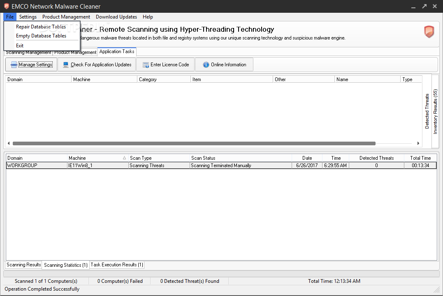Click the Scanning Terminated Manually cell
The width and height of the screenshot is (443, 296).
241,165
